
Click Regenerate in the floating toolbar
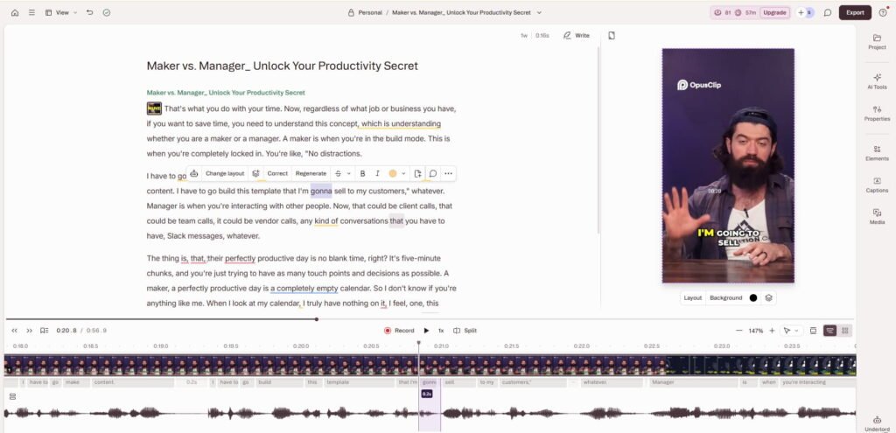pos(311,173)
